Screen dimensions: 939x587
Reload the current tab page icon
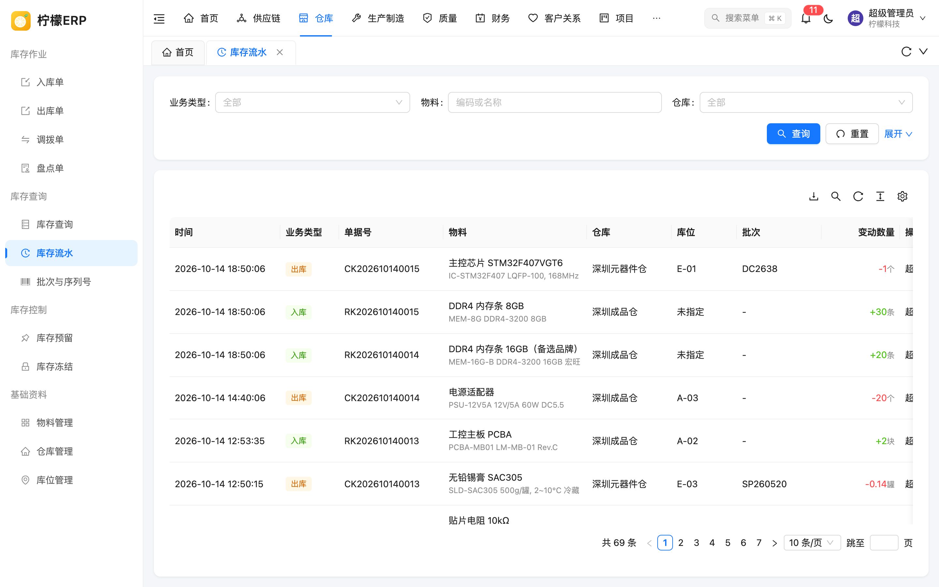coord(906,52)
